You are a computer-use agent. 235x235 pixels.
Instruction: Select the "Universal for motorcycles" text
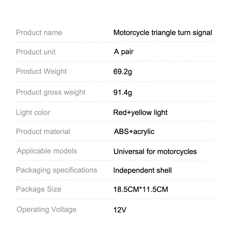155,152
